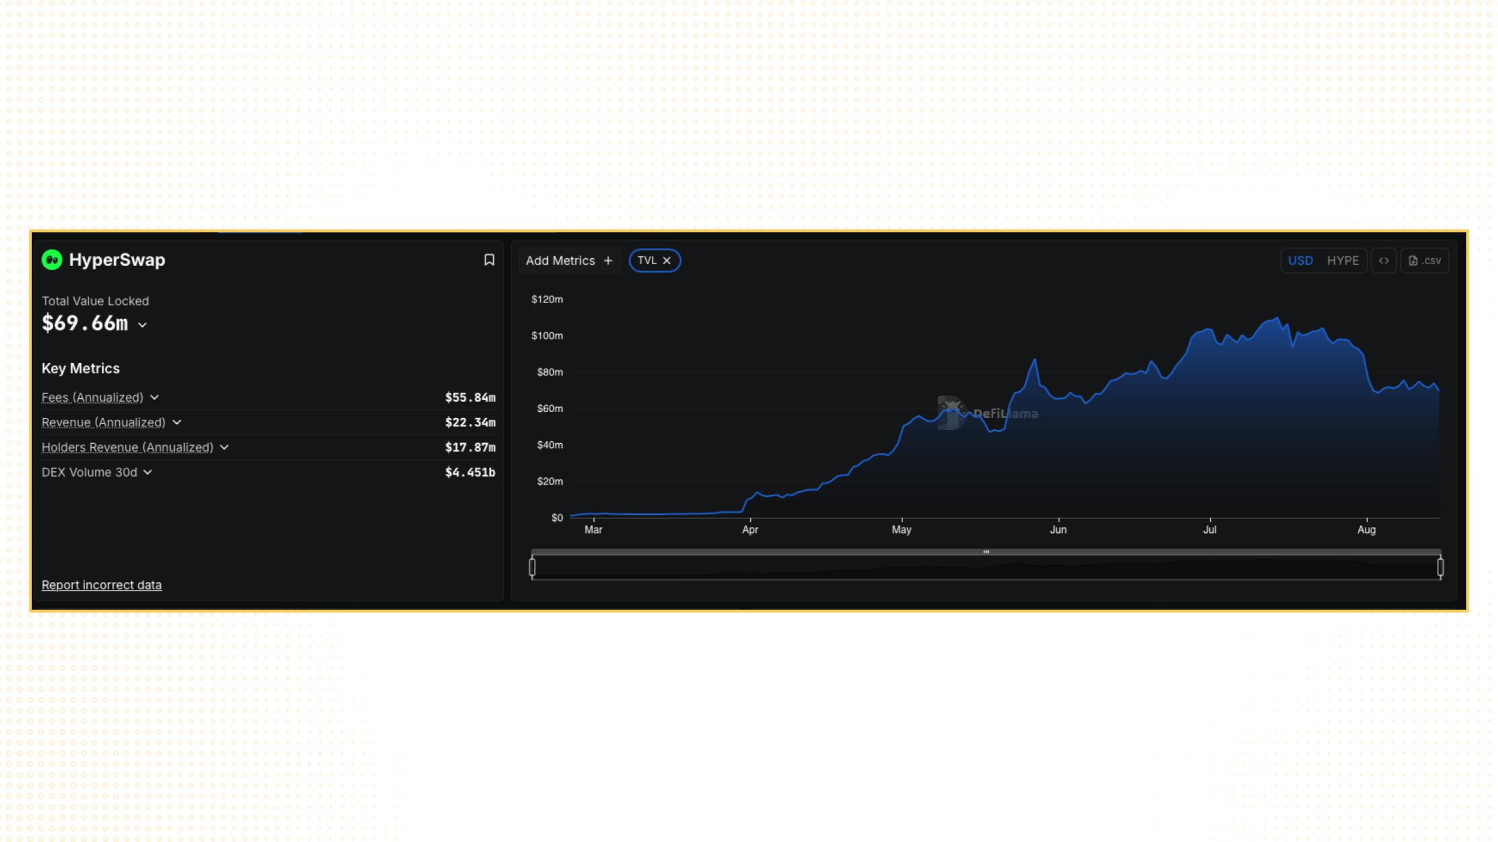Open the Report incorrect data link
Image resolution: width=1498 pixels, height=842 pixels.
[x=102, y=585]
